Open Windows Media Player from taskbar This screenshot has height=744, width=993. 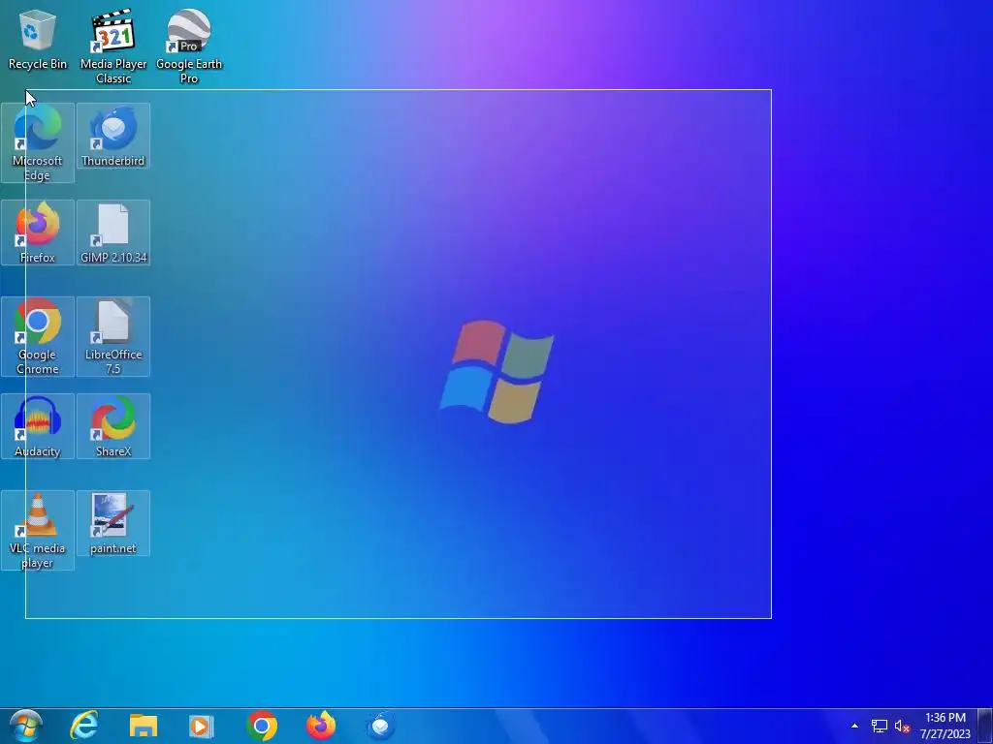pyautogui.click(x=202, y=726)
